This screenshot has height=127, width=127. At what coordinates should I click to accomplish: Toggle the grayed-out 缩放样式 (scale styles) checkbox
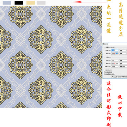pyautogui.click(x=104, y=70)
